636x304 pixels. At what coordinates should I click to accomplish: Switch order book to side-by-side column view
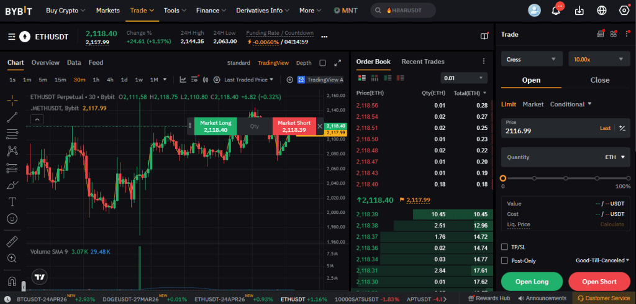375,78
